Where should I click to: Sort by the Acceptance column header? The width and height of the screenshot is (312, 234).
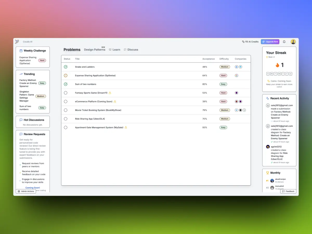pyautogui.click(x=209, y=59)
